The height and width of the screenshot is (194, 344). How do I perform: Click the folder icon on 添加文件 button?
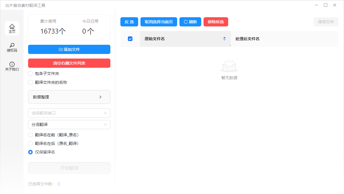click(x=61, y=49)
